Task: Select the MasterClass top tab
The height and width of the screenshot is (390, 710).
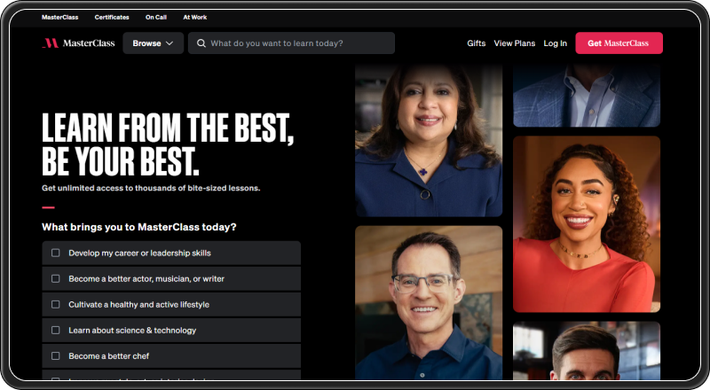Action: coord(59,17)
